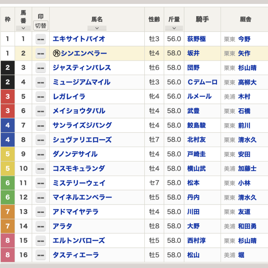The height and width of the screenshot is (268, 268).
Task: Open jockey 武豊's profile
Action: pyautogui.click(x=193, y=111)
